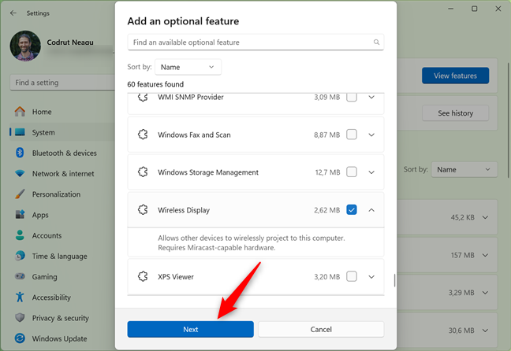This screenshot has height=351, width=511.
Task: Check the Windows Storage Management checkbox
Action: [352, 172]
